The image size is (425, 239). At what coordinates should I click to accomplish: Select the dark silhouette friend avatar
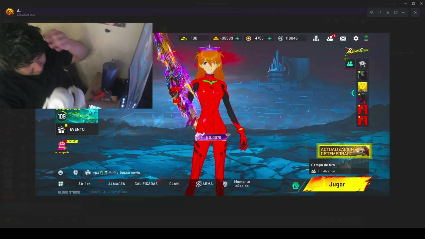[x=363, y=75]
